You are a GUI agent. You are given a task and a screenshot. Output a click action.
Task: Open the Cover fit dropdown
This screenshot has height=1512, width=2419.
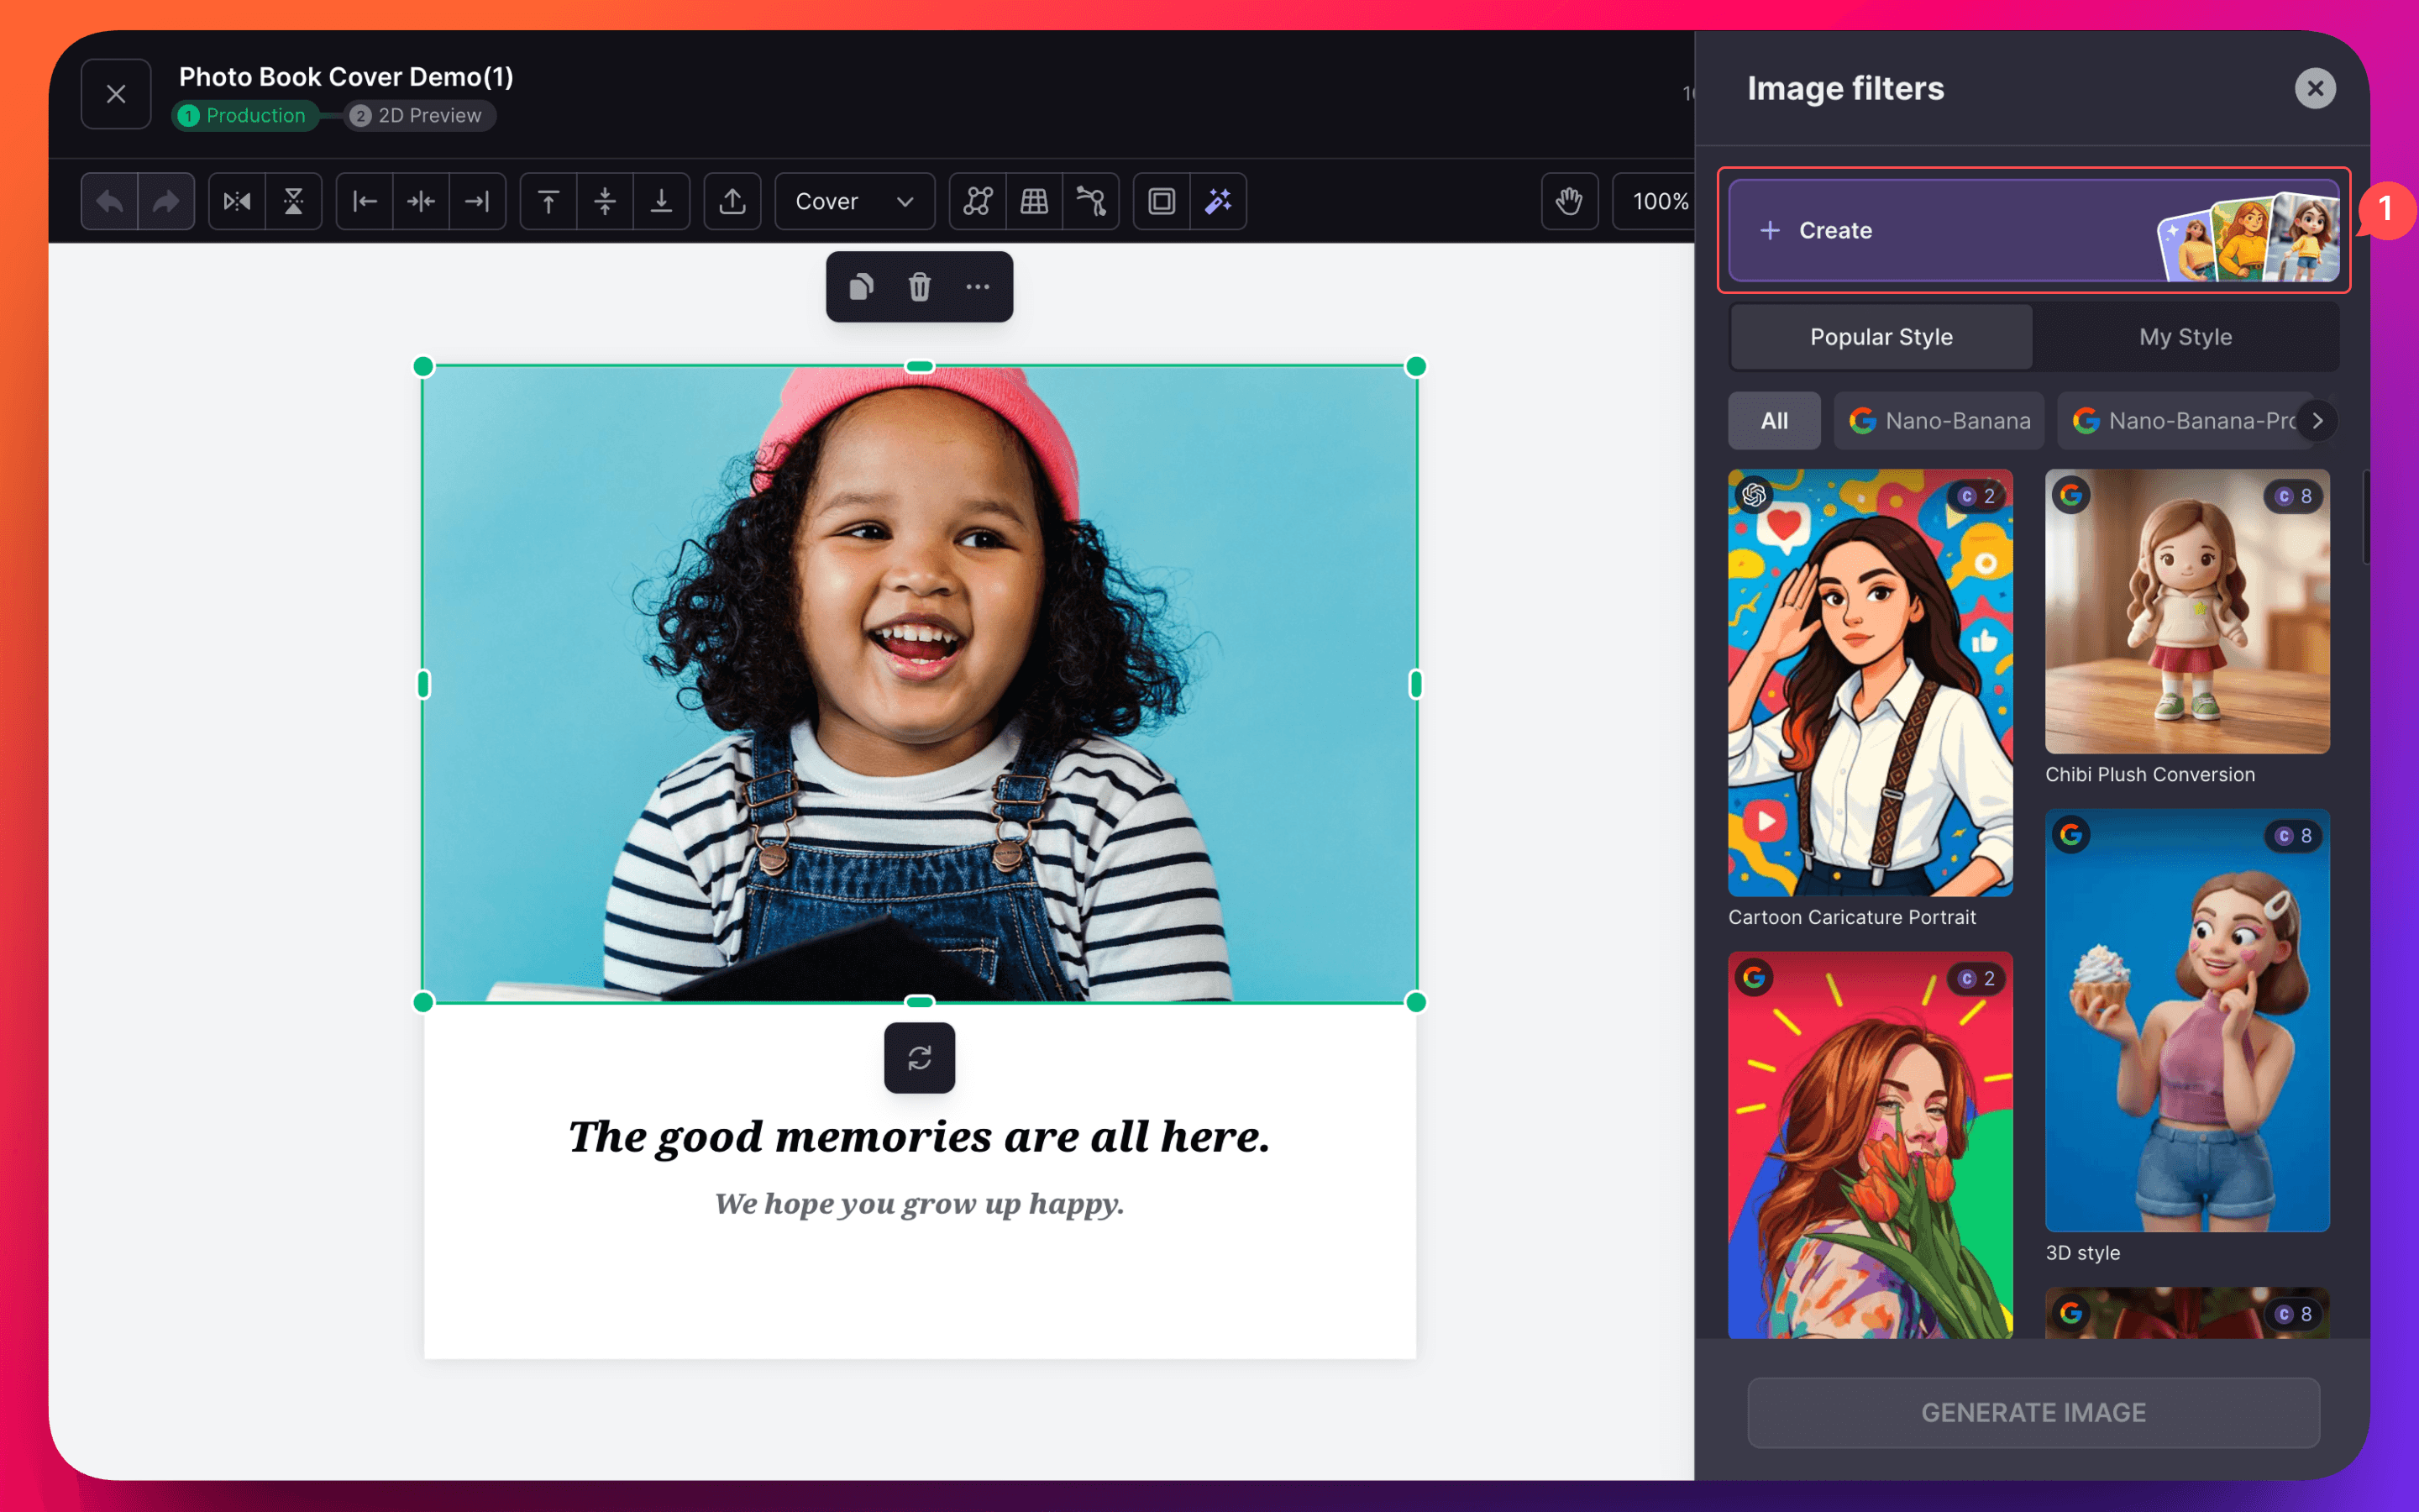(853, 201)
